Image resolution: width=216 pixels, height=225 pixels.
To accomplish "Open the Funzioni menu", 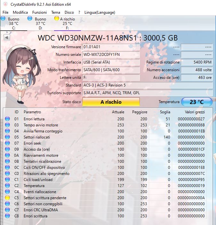I will 40,12.
